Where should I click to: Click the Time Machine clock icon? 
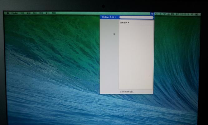pyautogui.click(x=157, y=14)
